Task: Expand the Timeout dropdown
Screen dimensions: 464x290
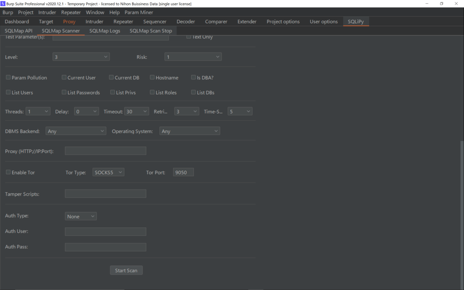Action: coord(137,111)
